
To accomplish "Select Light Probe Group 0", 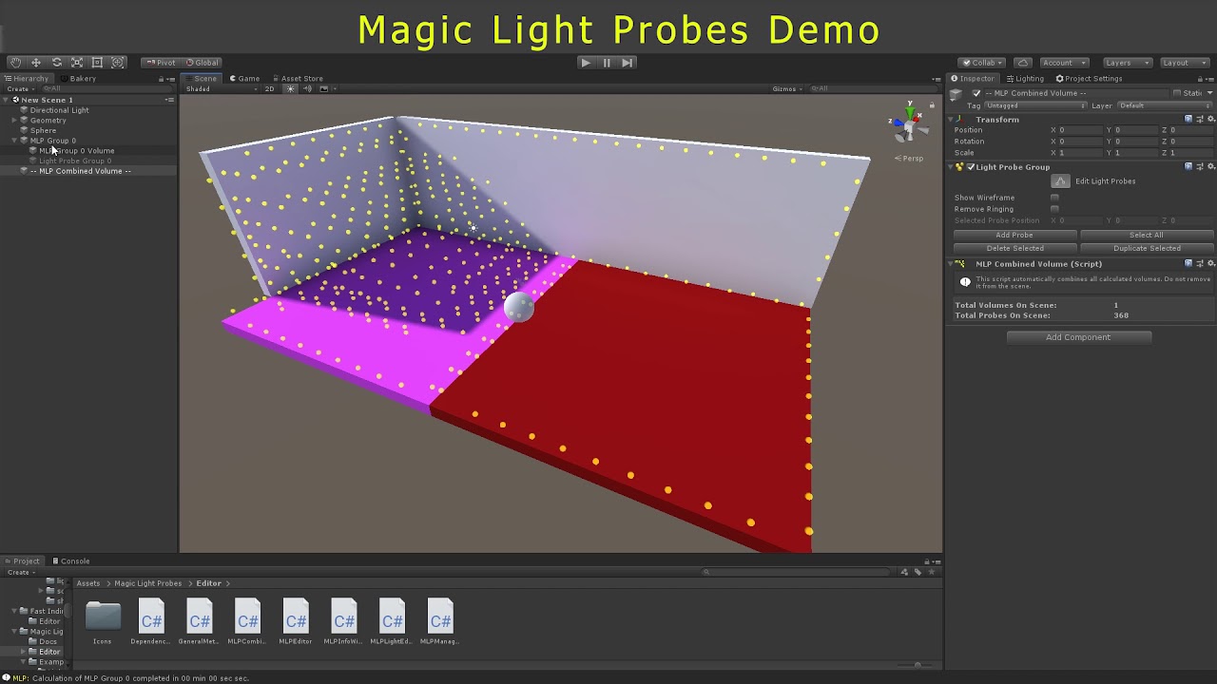I will coord(75,161).
